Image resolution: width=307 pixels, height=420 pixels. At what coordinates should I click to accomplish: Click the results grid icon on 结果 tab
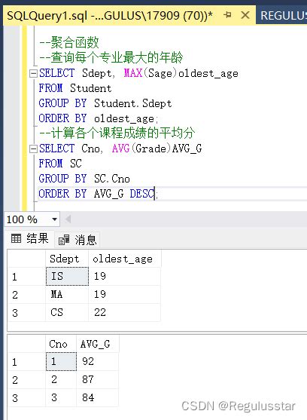tap(16, 238)
